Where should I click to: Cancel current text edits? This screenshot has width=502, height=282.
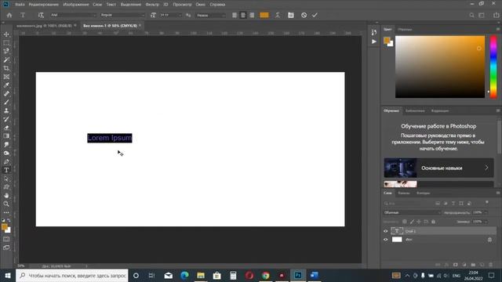304,15
